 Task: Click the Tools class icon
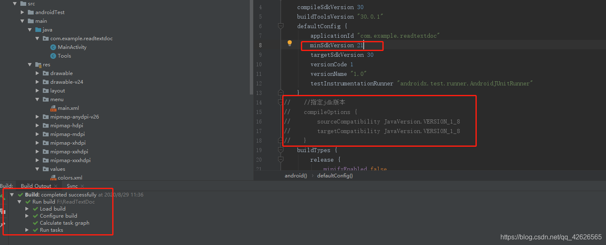(53, 56)
